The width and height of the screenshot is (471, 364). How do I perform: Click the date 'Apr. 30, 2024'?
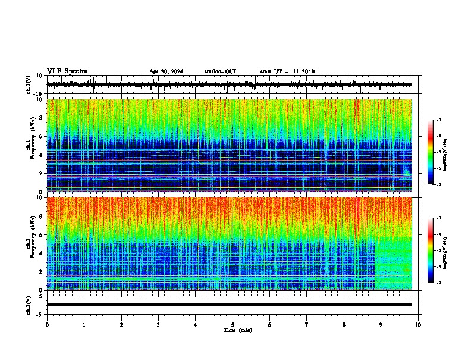click(x=166, y=71)
